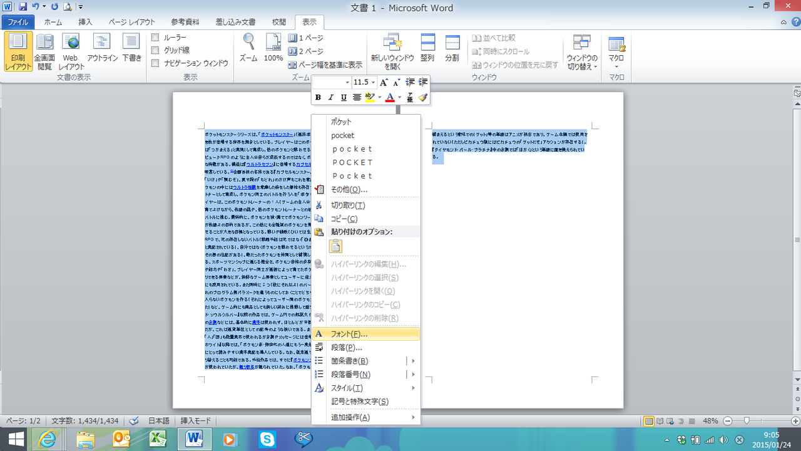Select the Print Layout view button in ribbon

18,51
